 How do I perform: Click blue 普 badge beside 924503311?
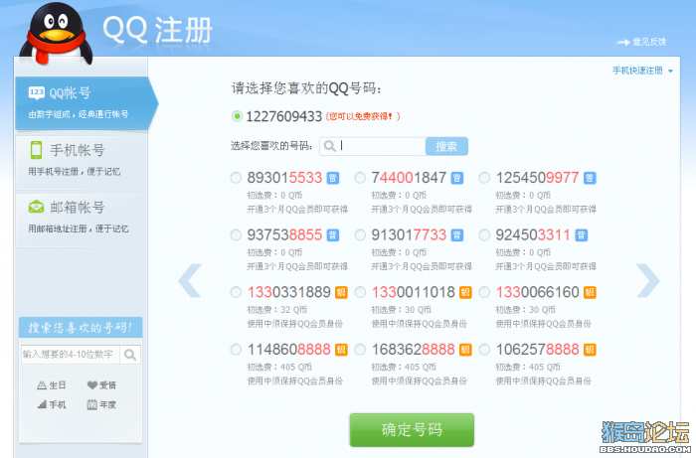(x=582, y=235)
